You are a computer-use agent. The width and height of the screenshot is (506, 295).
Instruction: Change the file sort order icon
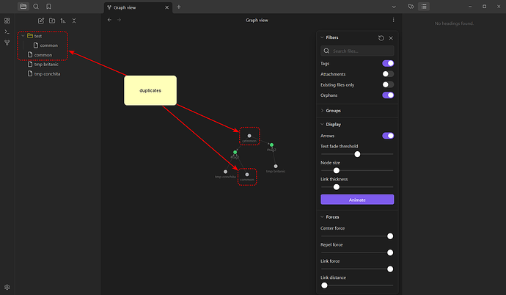tap(63, 21)
